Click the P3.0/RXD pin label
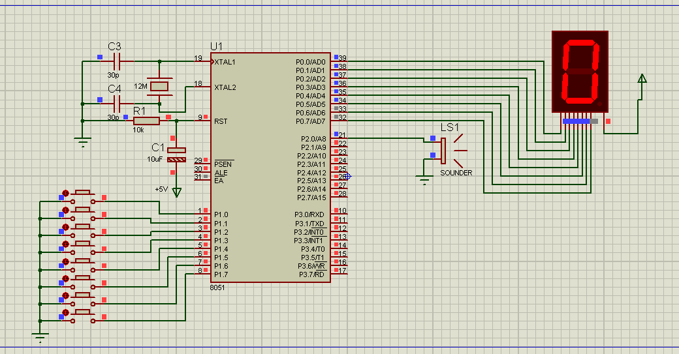The height and width of the screenshot is (354, 679). pos(309,214)
